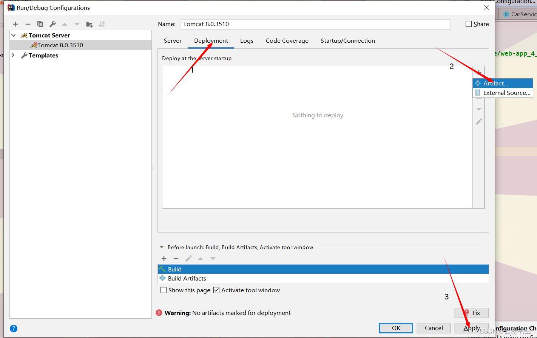Remove selected configuration with minus icon
The height and width of the screenshot is (338, 537).
point(28,24)
